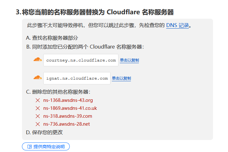The image size is (228, 152).
Task: Click the red X next to ns-1368.awsdns-43.org
Action: 38,100
